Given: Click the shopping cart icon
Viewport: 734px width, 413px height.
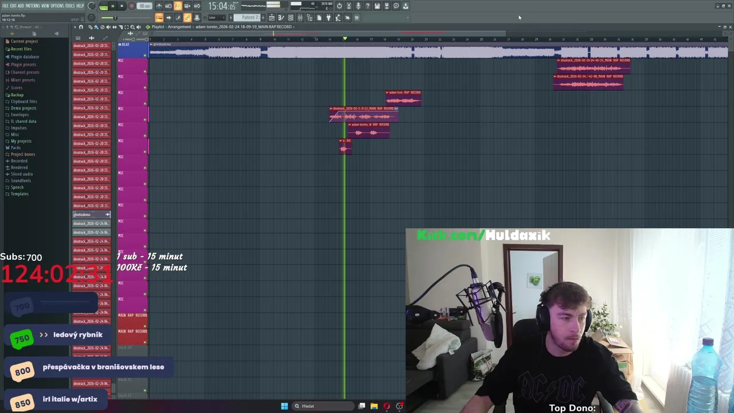Looking at the screenshot, I should (x=356, y=18).
